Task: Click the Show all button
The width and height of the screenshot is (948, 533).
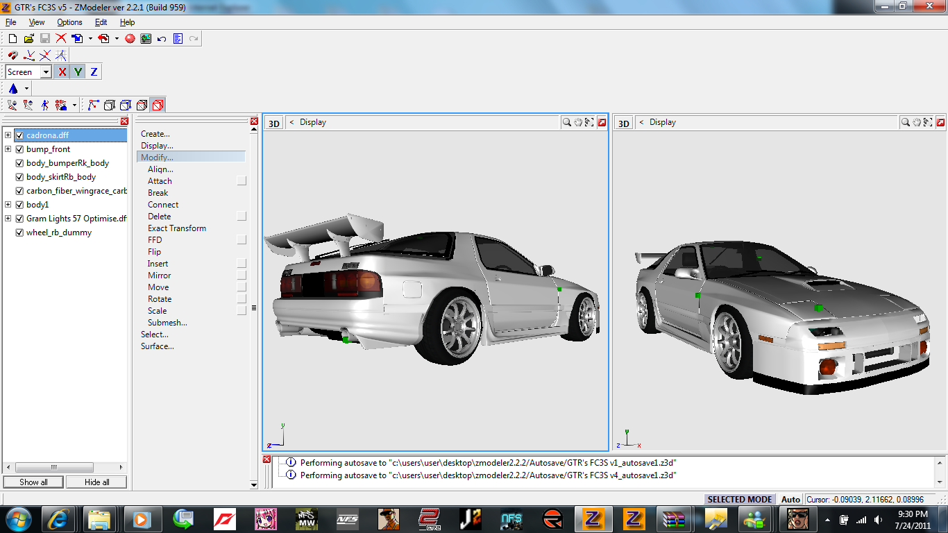Action: [x=33, y=482]
